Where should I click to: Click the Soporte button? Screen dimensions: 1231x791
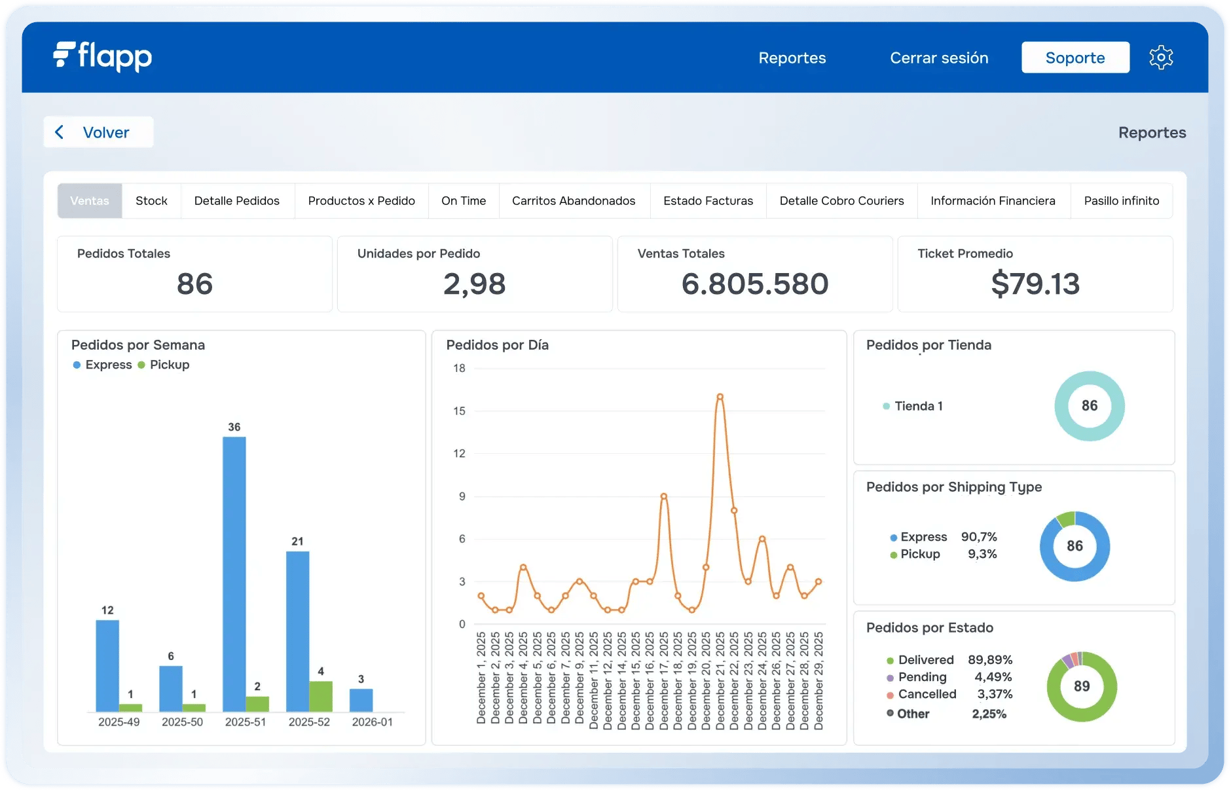click(1075, 58)
